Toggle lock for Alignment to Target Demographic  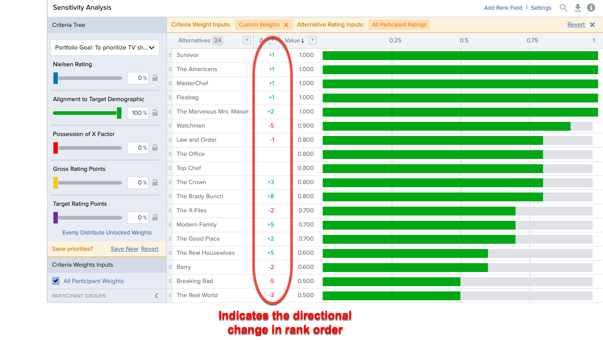[155, 113]
